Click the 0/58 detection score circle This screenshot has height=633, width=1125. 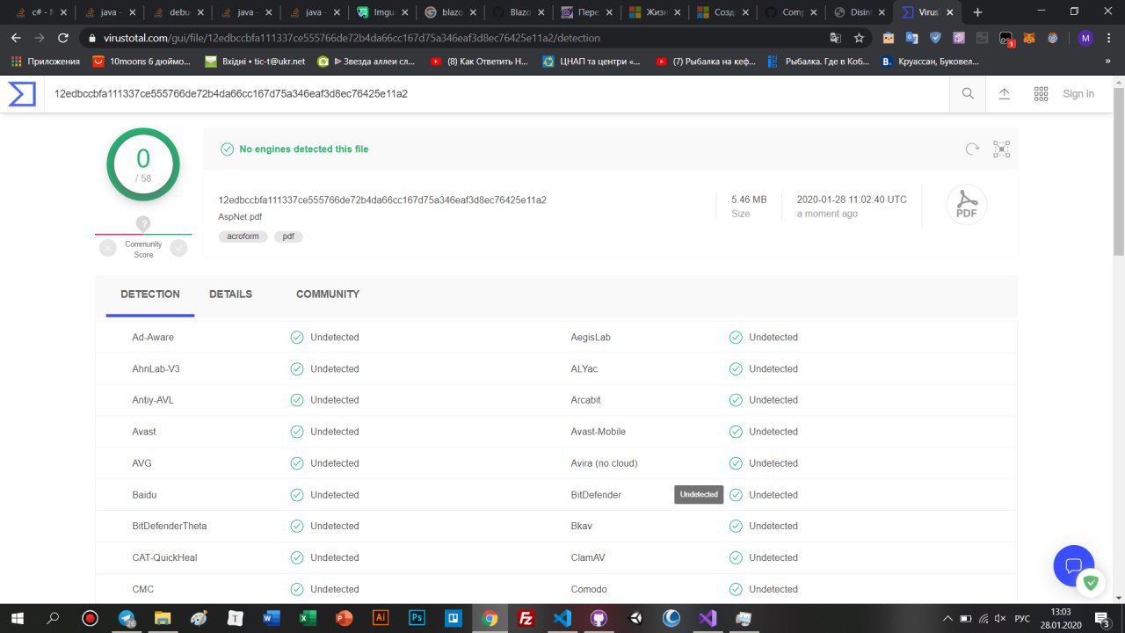click(x=143, y=164)
